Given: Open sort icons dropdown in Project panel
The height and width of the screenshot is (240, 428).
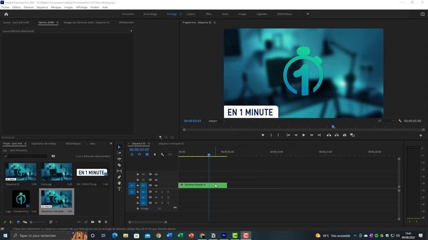Looking at the screenshot, I should (52, 222).
